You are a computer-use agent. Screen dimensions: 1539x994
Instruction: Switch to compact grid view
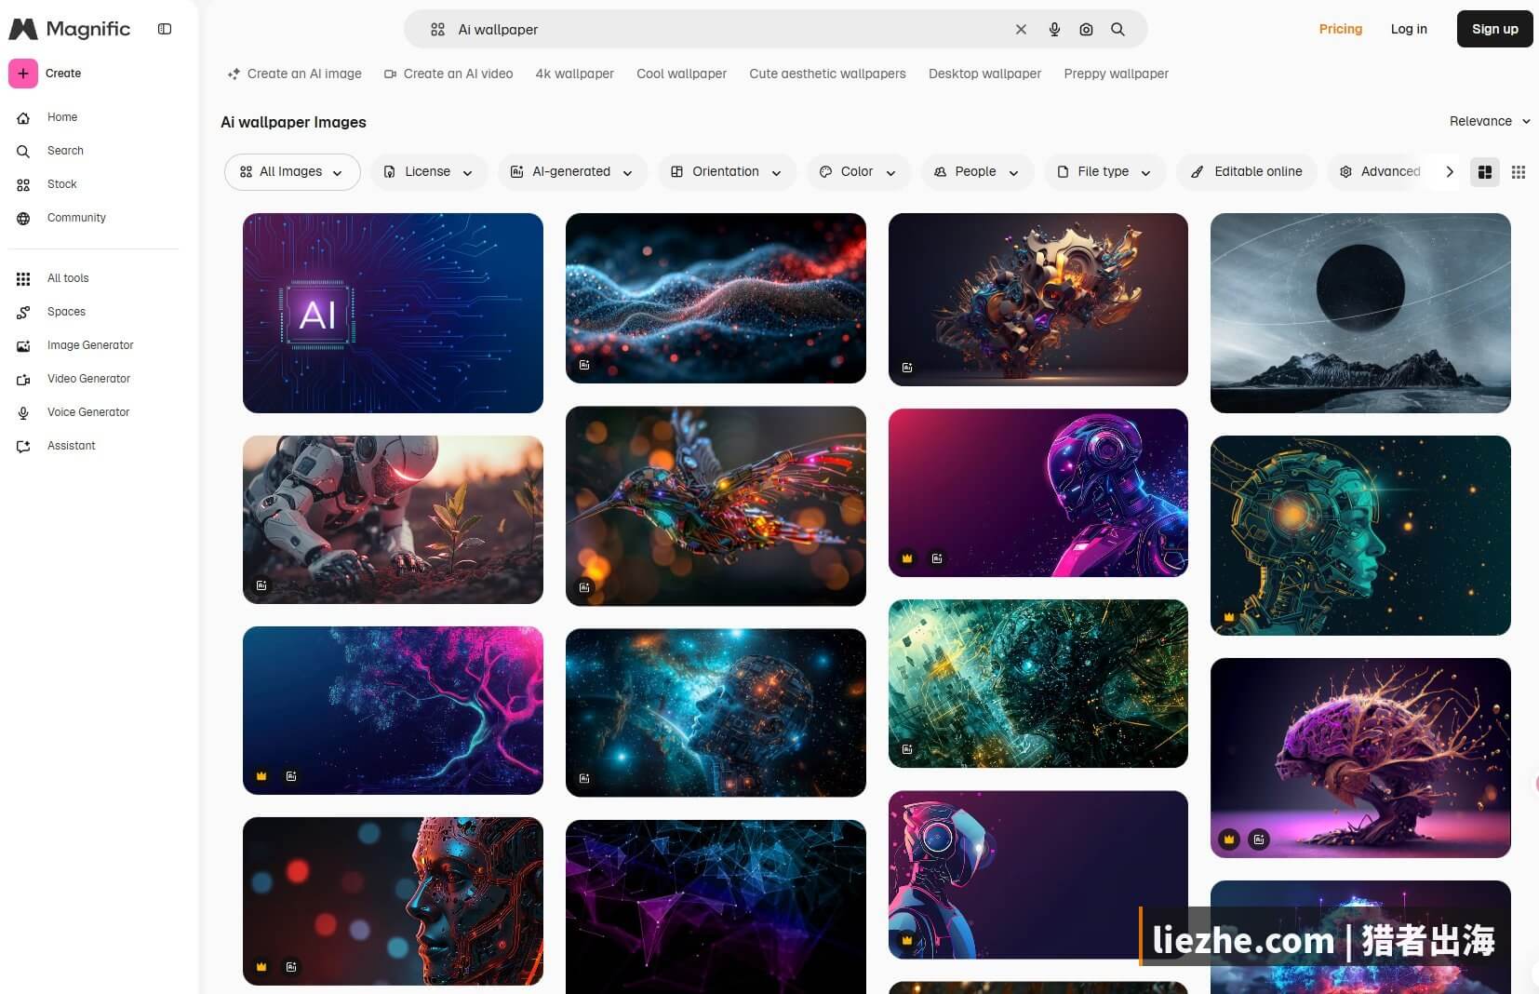point(1519,172)
